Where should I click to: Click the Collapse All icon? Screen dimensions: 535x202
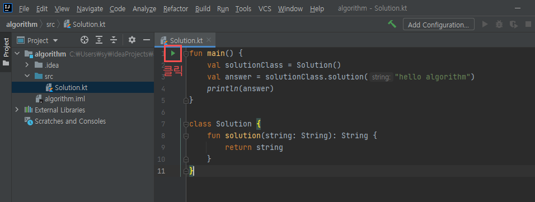pyautogui.click(x=114, y=40)
